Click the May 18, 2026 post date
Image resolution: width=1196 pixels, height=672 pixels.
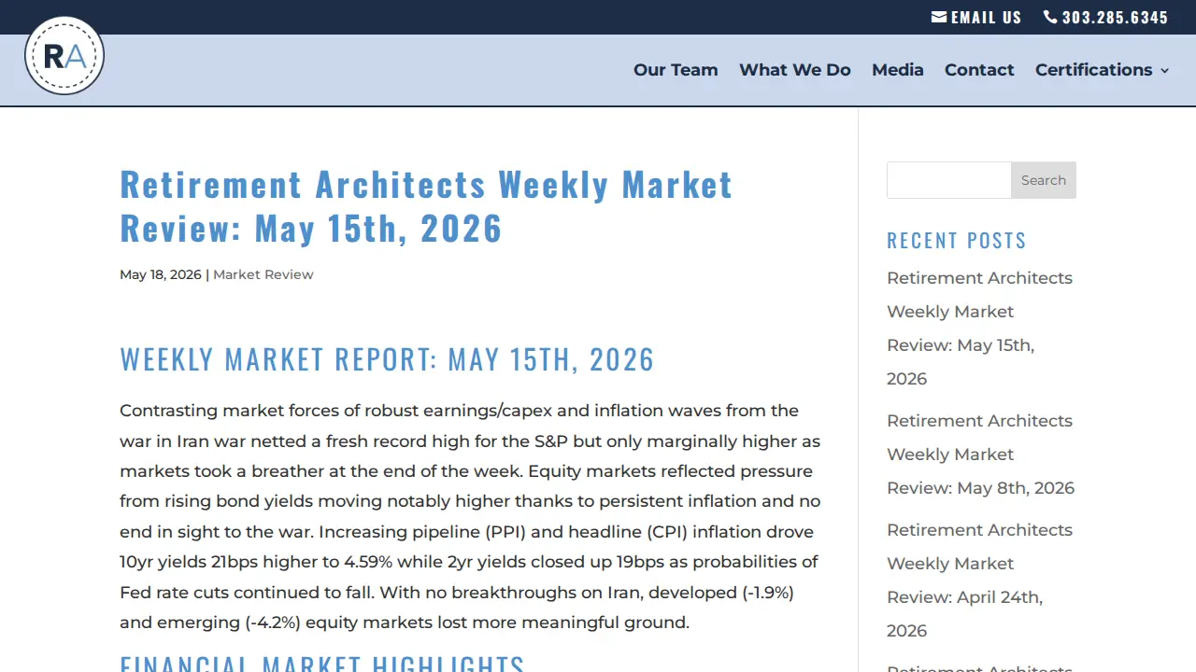pos(161,274)
